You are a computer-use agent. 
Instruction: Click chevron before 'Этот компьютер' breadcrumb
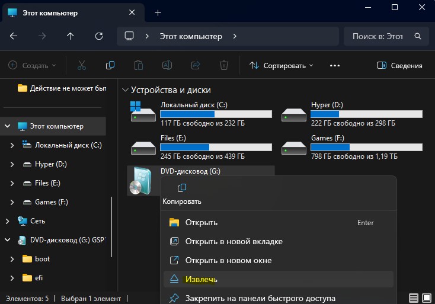(147, 36)
